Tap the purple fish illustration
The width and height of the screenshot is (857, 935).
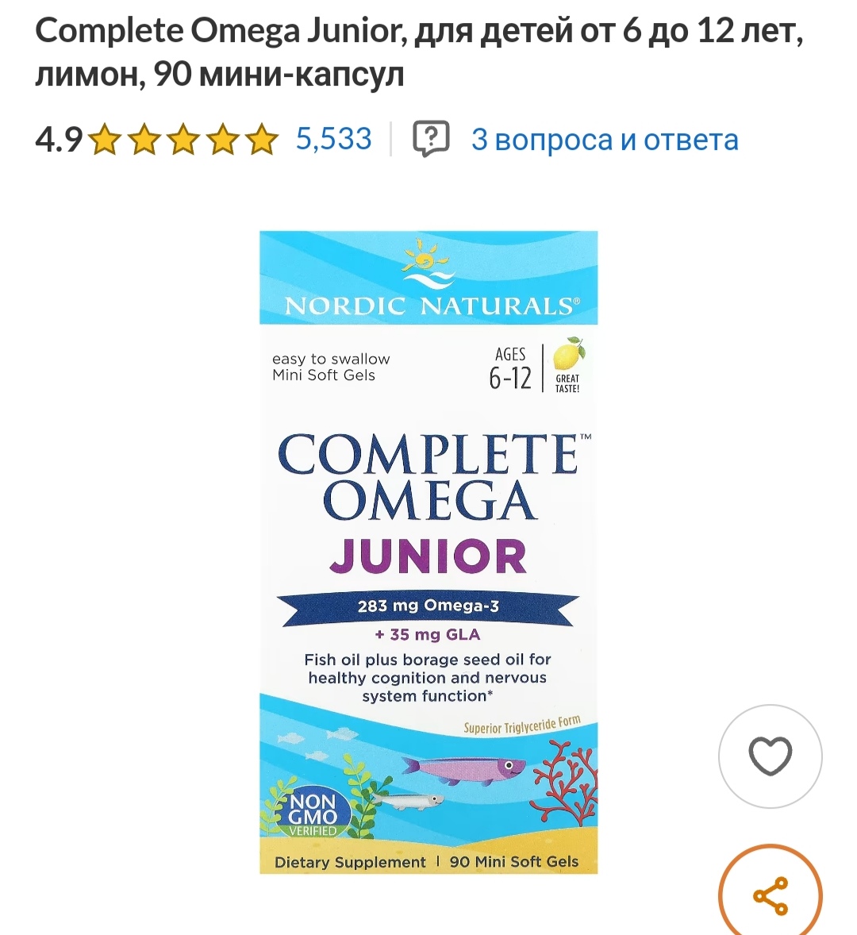[463, 768]
